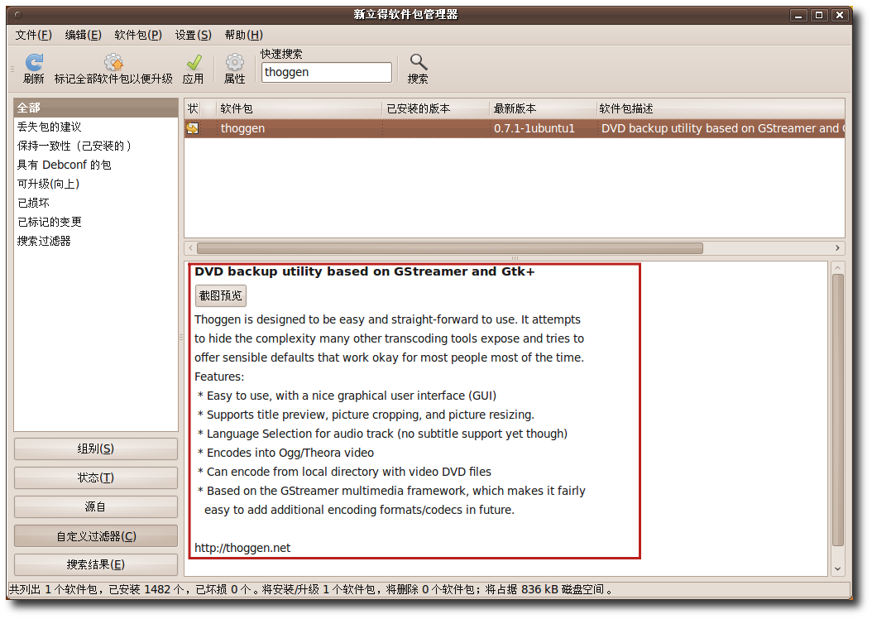Select the 已标记的变更 filter
This screenshot has height=619, width=872.
pos(96,222)
